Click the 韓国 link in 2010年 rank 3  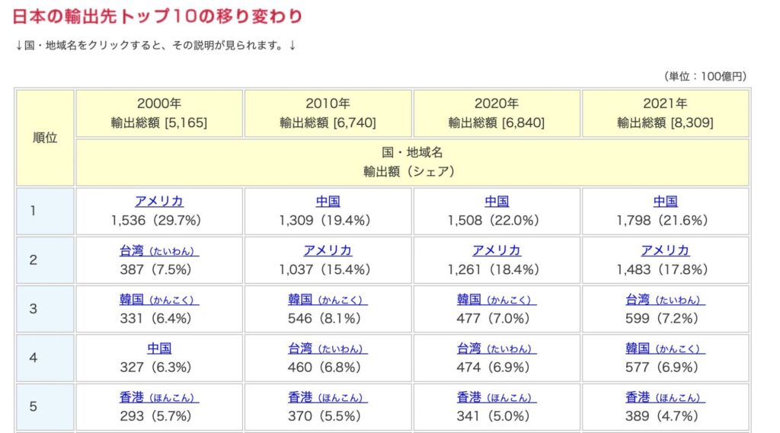328,299
